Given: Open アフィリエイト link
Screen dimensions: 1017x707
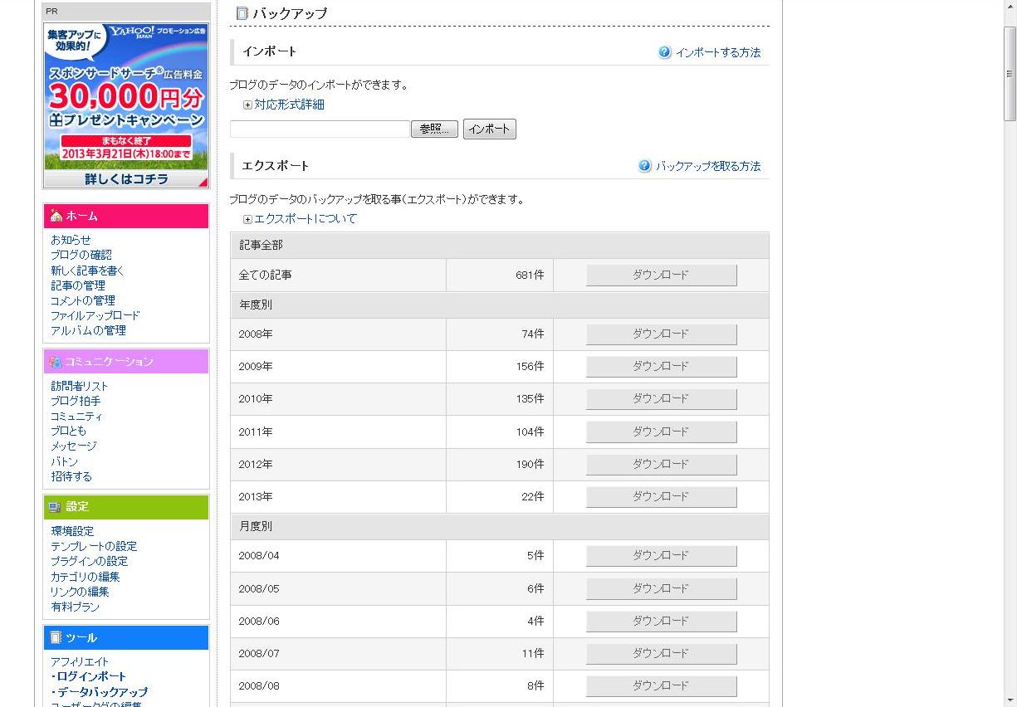Looking at the screenshot, I should [80, 661].
